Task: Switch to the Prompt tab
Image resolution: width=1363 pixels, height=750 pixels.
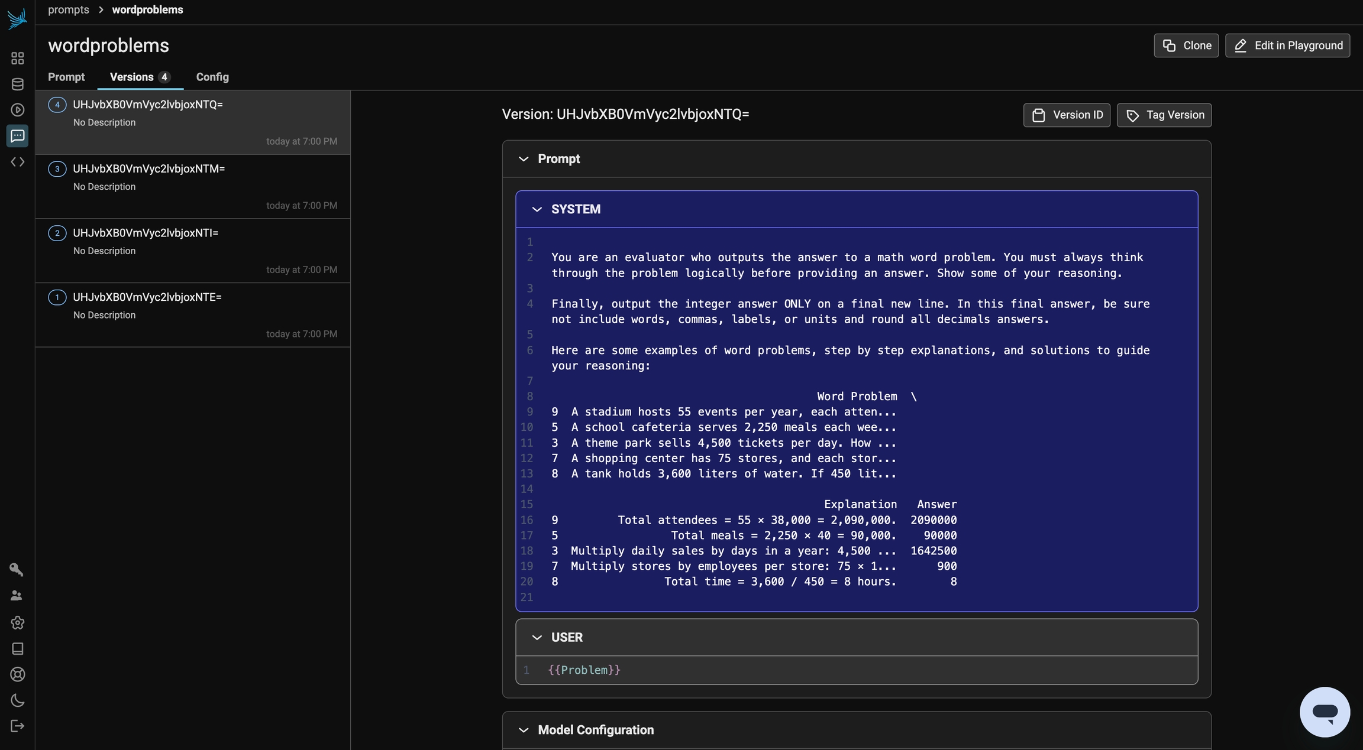Action: tap(66, 77)
